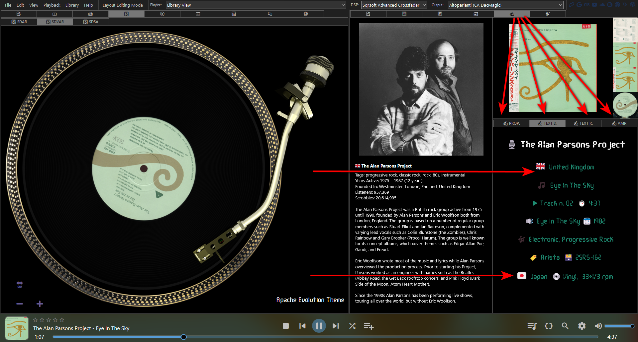Open the search magnifier icon
The height and width of the screenshot is (342, 638).
565,326
